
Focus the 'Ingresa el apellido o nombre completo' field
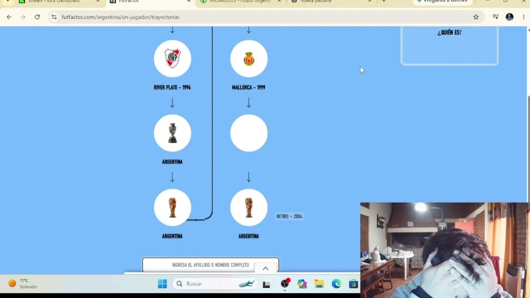click(210, 265)
